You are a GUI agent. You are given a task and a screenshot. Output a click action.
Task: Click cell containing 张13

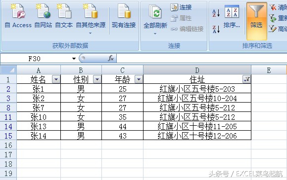[x=39, y=126]
